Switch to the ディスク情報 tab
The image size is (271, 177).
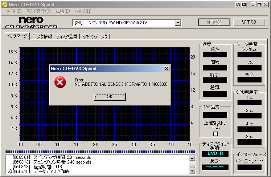41,36
